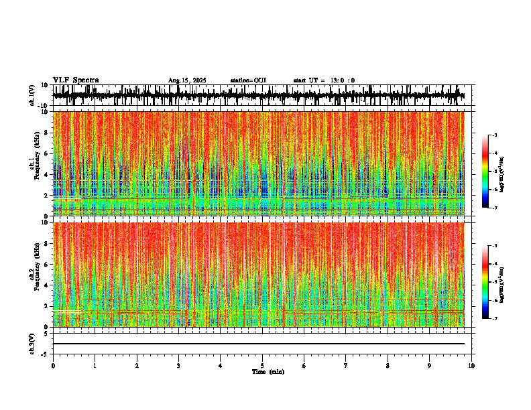
Task: Click ch.2 spectrogram frequency tick "6"
Action: coord(47,264)
